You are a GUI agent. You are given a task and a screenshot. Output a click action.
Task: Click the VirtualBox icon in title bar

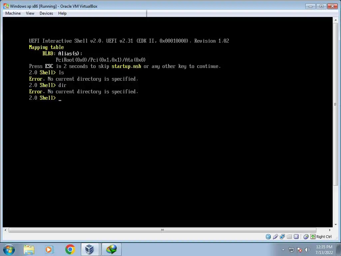point(6,6)
